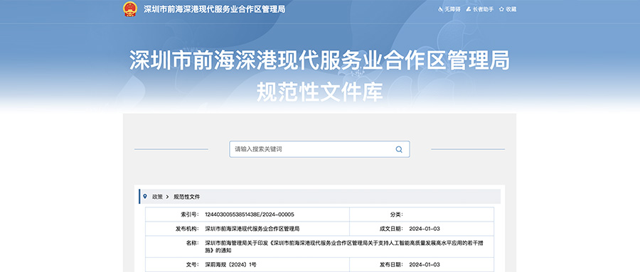This screenshot has width=640, height=272.
Task: Select 成文日期 value 2024-01-03
Action: coord(425,229)
